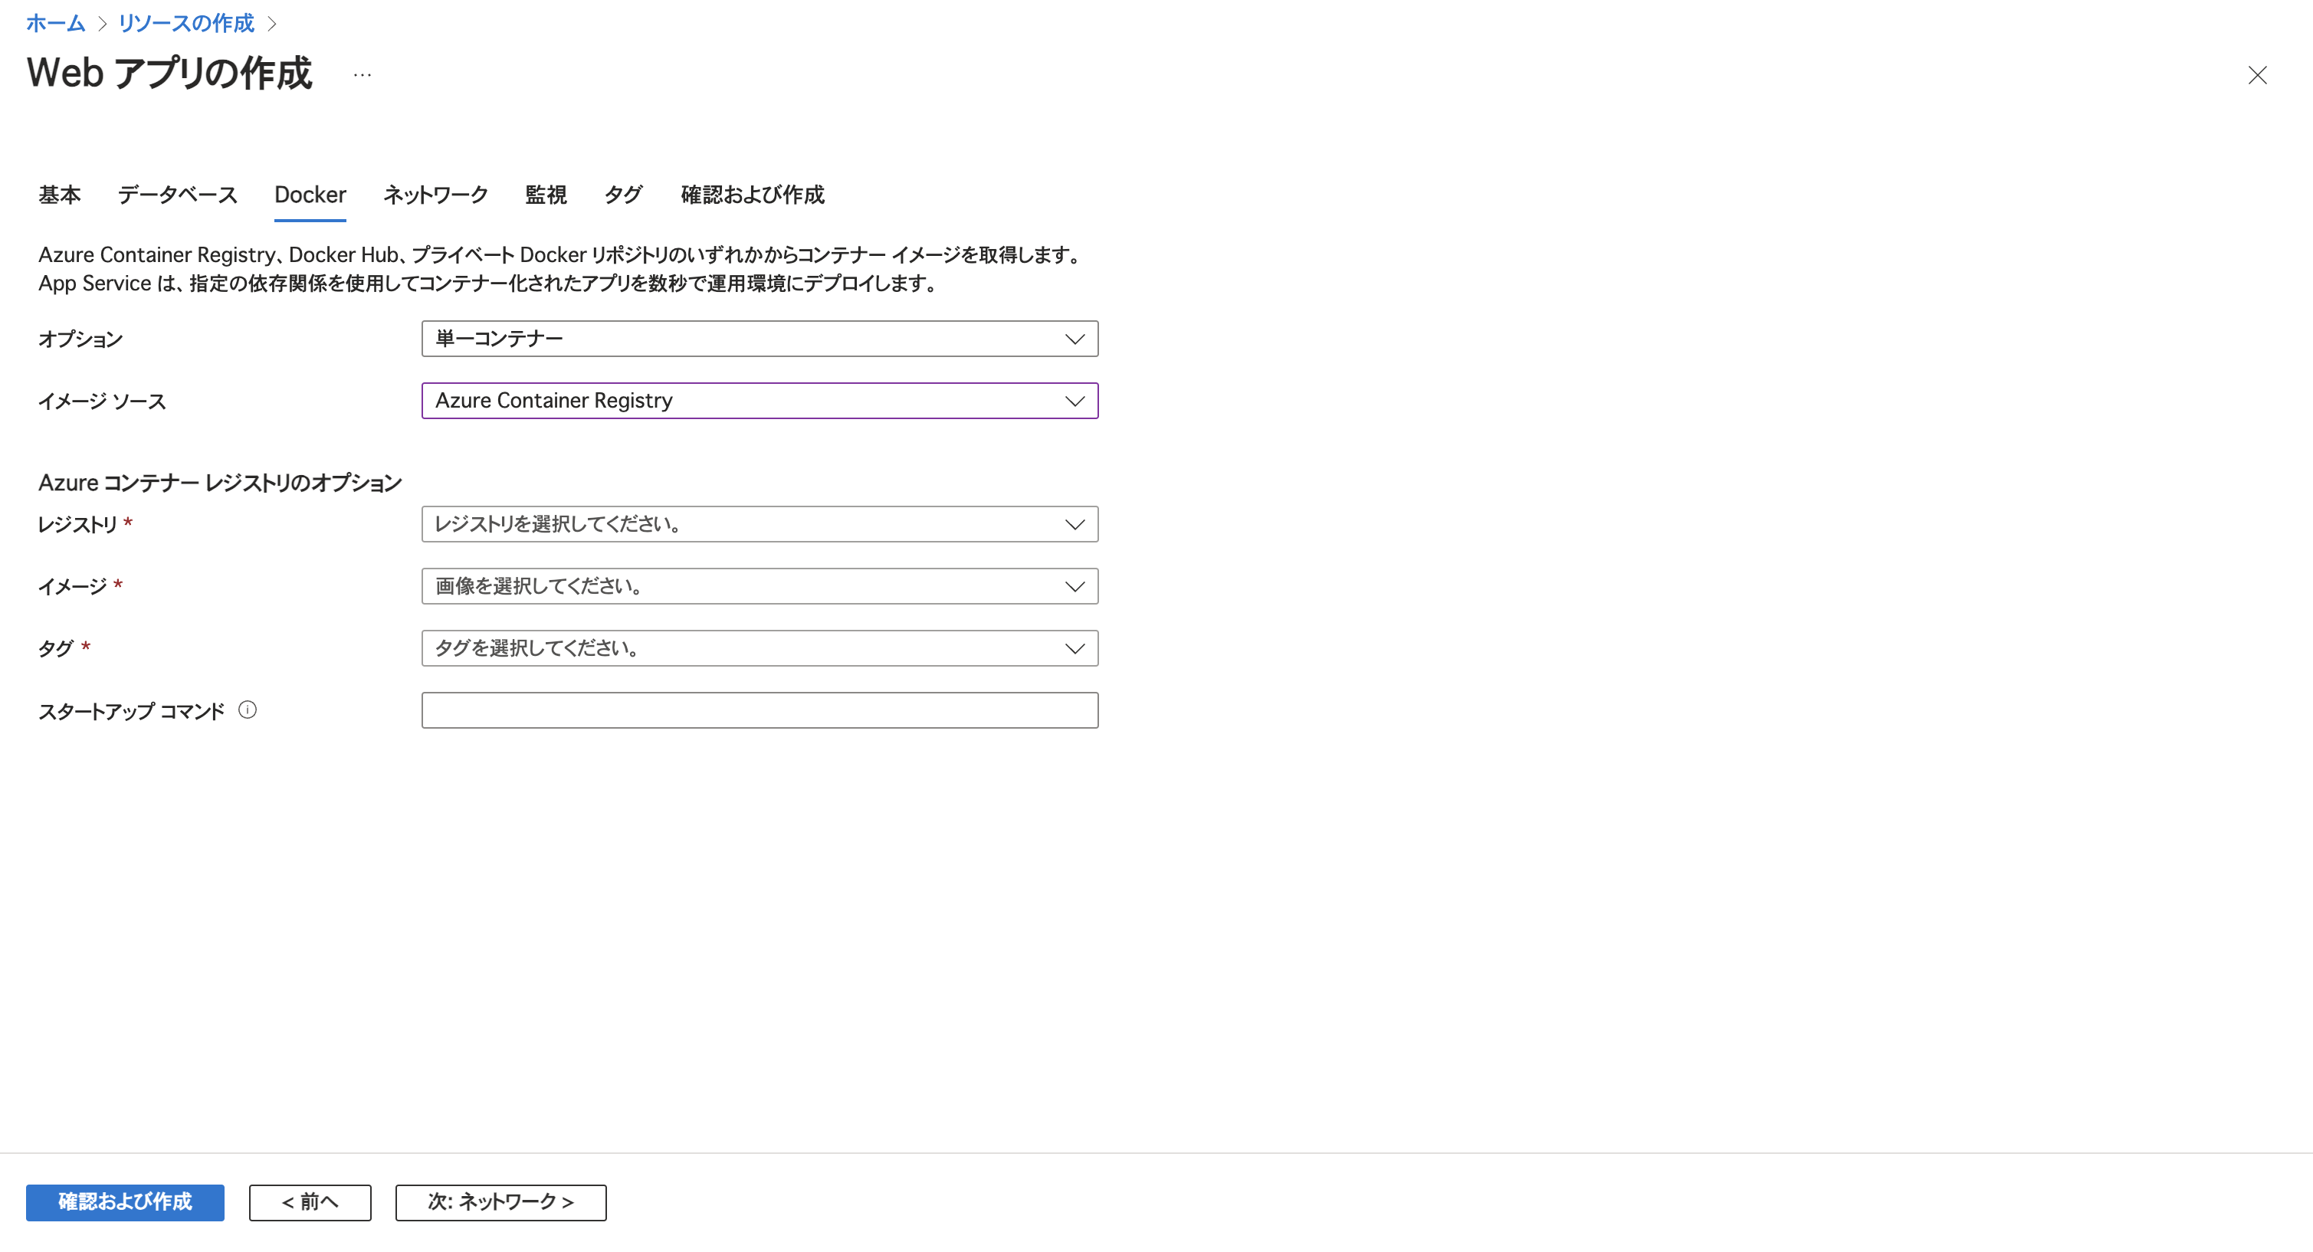The image size is (2313, 1252).
Task: Proceed with 次: ネットワーク button
Action: 500,1203
